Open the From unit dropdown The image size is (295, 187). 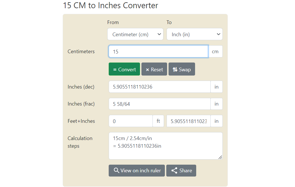click(x=135, y=34)
